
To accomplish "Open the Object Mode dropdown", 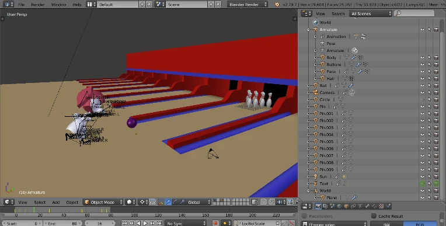I will 103,202.
